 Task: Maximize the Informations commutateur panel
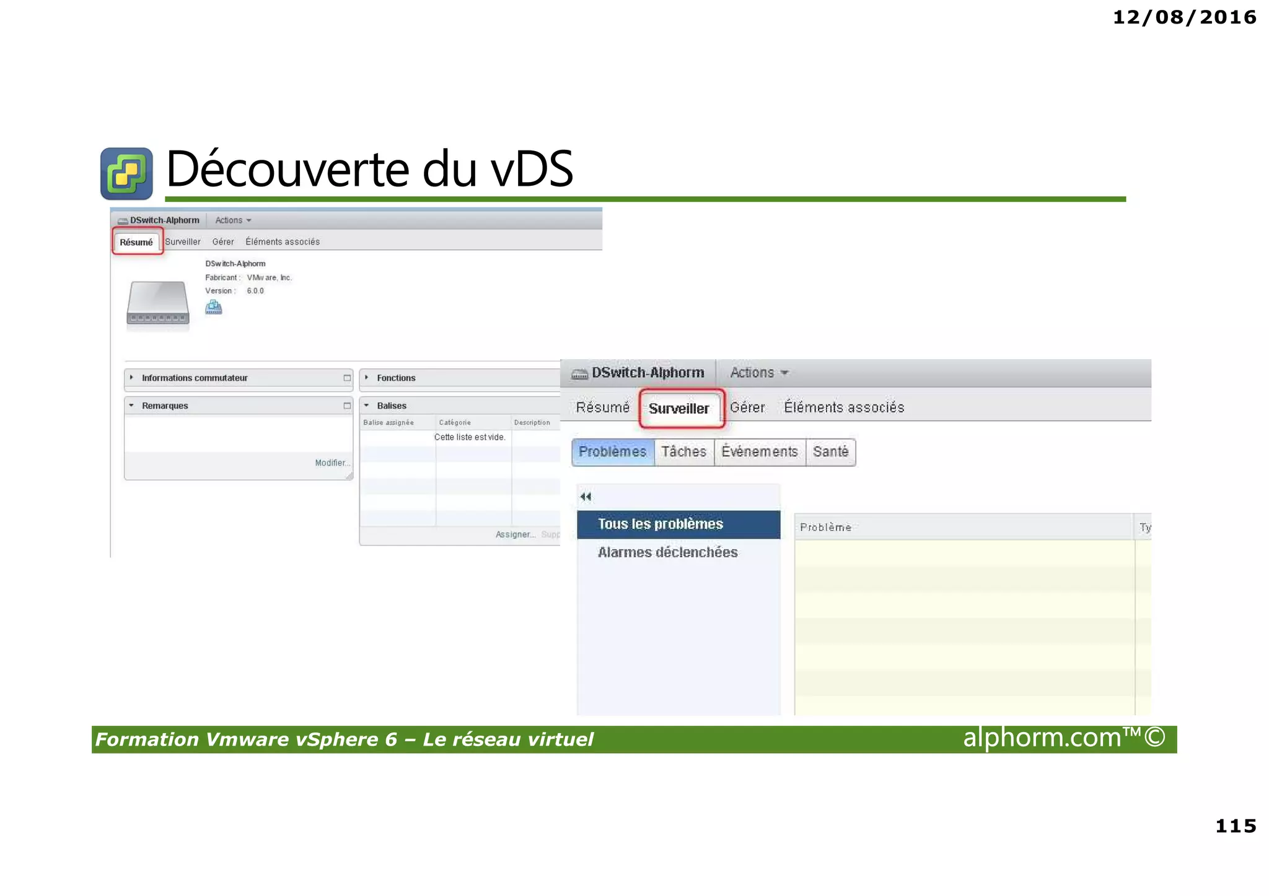tap(347, 378)
